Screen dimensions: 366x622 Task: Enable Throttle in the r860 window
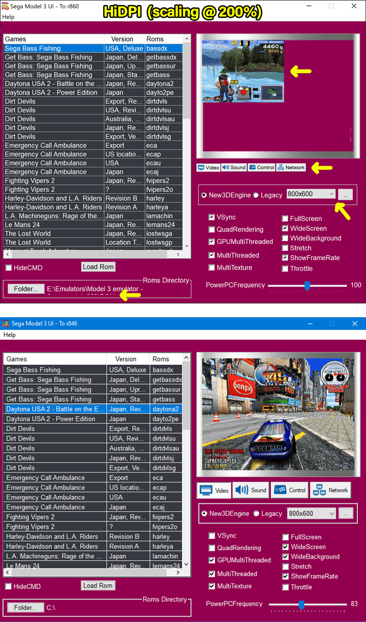point(285,269)
